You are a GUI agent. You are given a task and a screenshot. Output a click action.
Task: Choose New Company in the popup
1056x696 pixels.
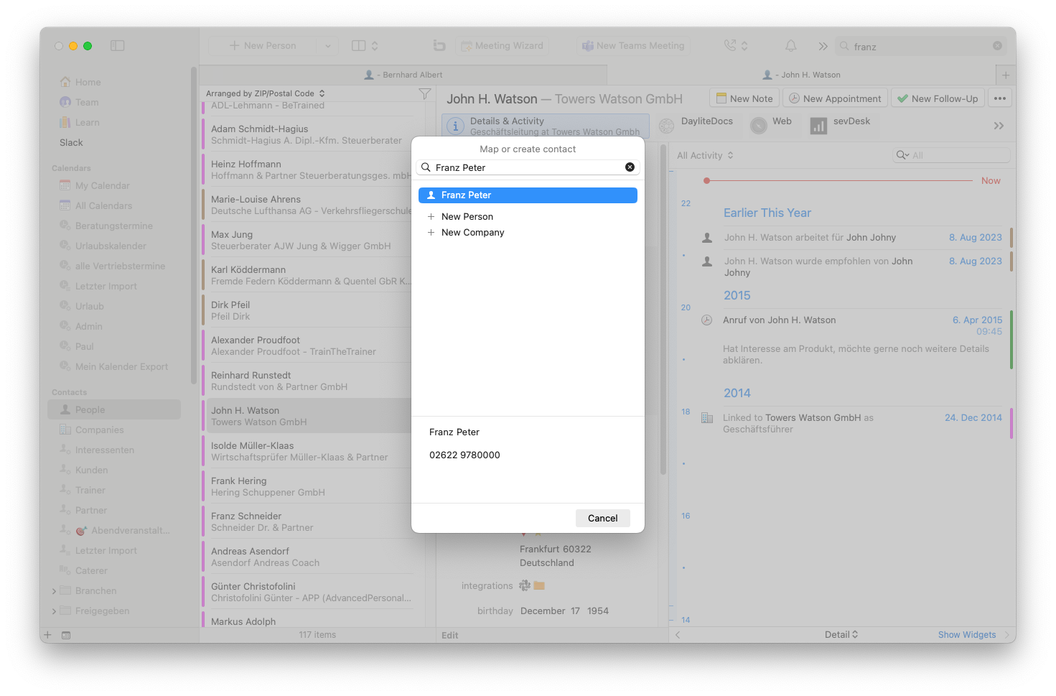(472, 233)
